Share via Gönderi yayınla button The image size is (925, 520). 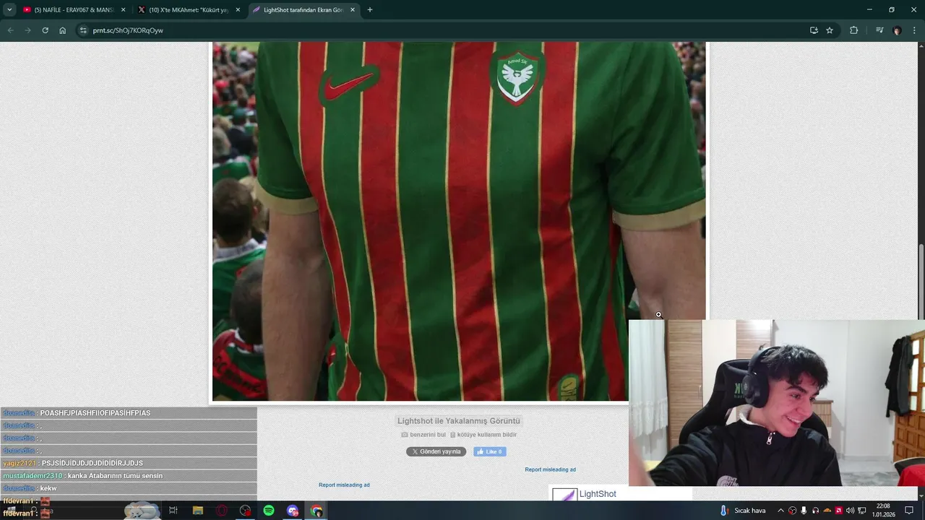click(436, 451)
